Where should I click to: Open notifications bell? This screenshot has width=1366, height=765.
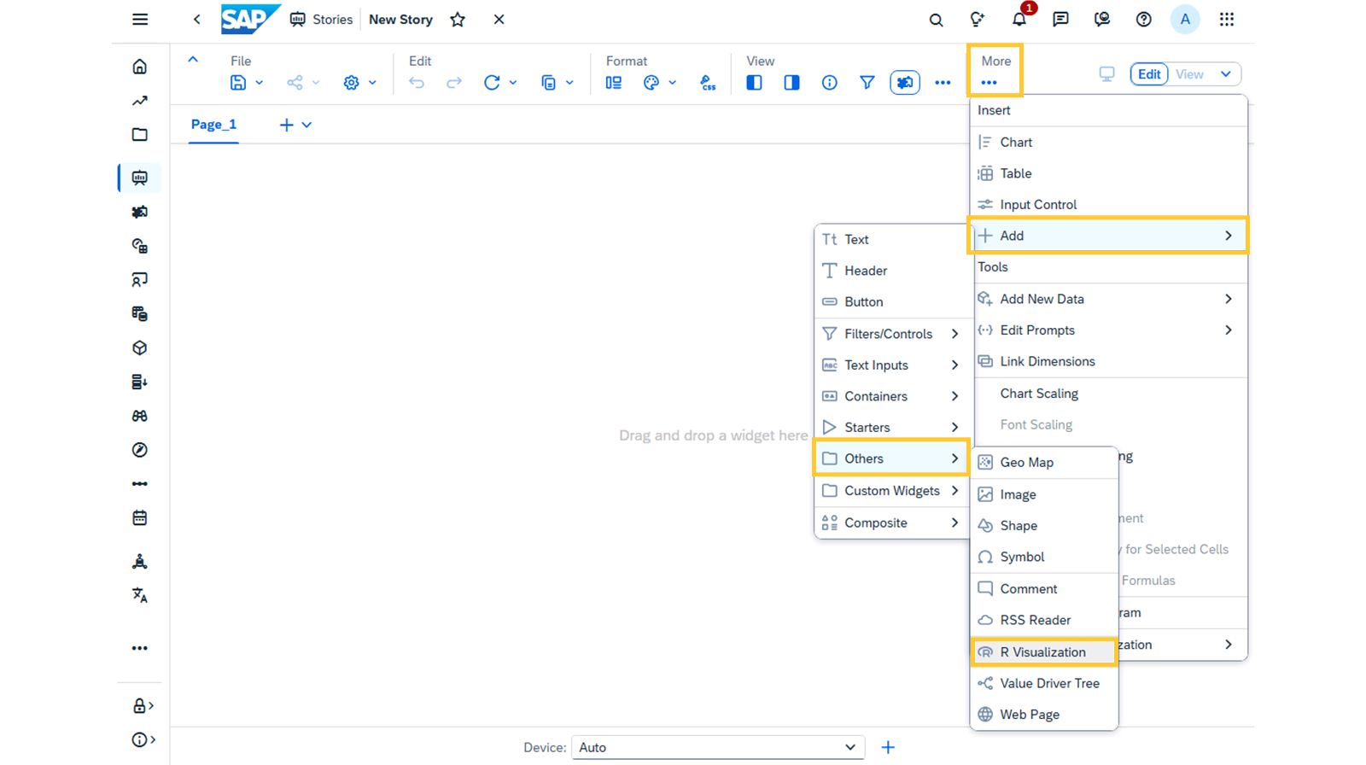tap(1019, 19)
